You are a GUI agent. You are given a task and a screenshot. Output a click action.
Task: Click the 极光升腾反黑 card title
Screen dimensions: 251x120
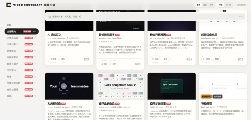pyautogui.click(x=158, y=35)
